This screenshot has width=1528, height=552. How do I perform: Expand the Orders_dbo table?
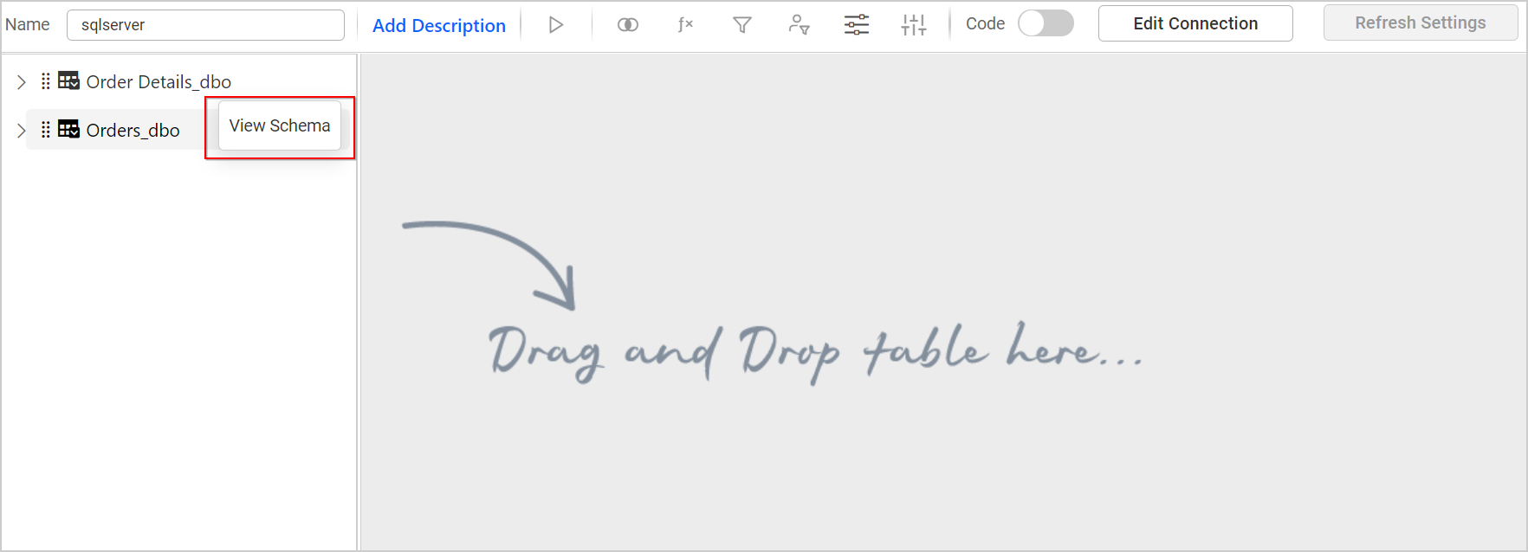coord(22,131)
